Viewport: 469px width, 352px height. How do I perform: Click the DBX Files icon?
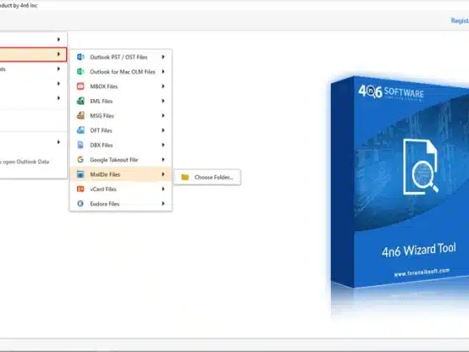click(80, 145)
